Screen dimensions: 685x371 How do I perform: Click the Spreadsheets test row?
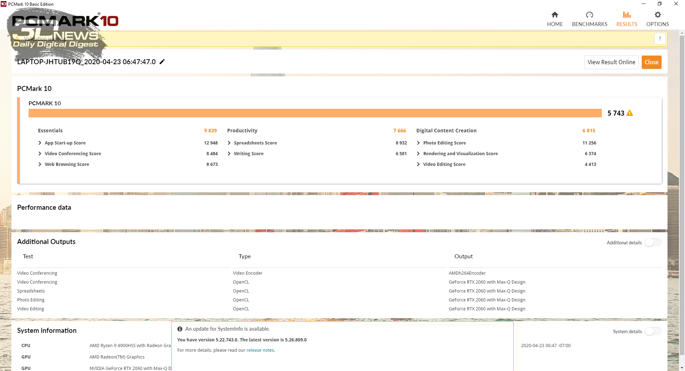coord(31,291)
